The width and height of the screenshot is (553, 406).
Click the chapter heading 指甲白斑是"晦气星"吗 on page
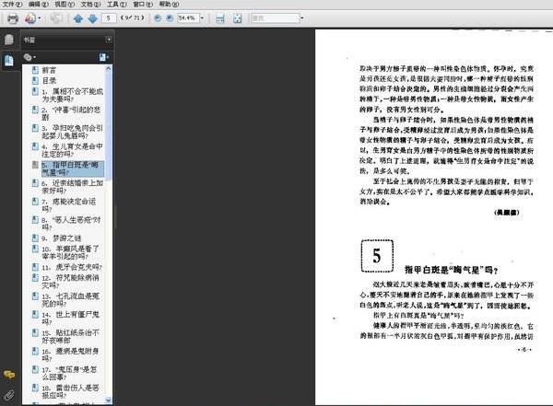[x=451, y=270]
